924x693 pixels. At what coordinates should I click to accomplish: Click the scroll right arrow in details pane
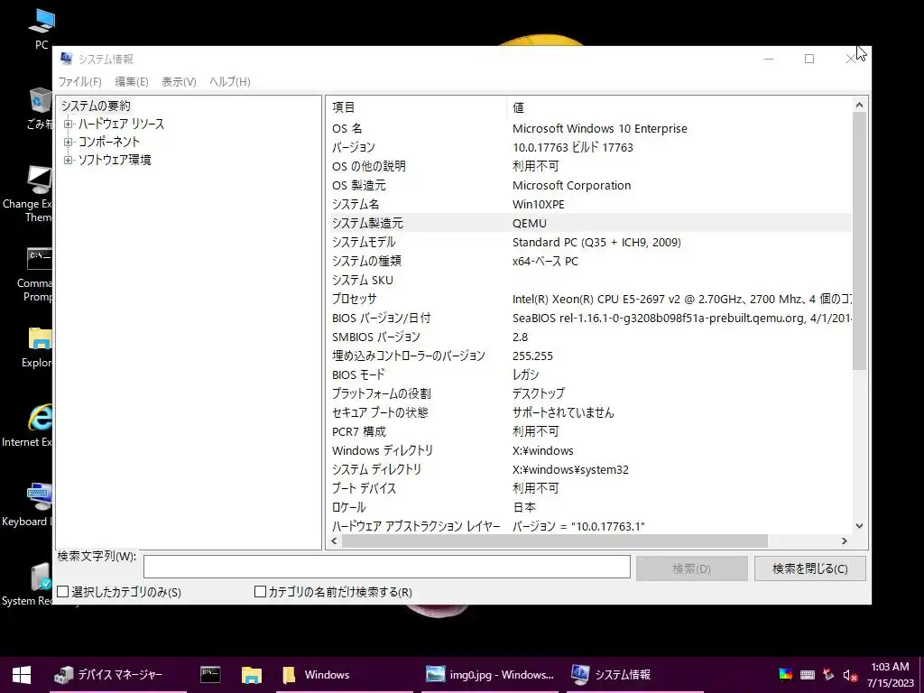click(845, 541)
